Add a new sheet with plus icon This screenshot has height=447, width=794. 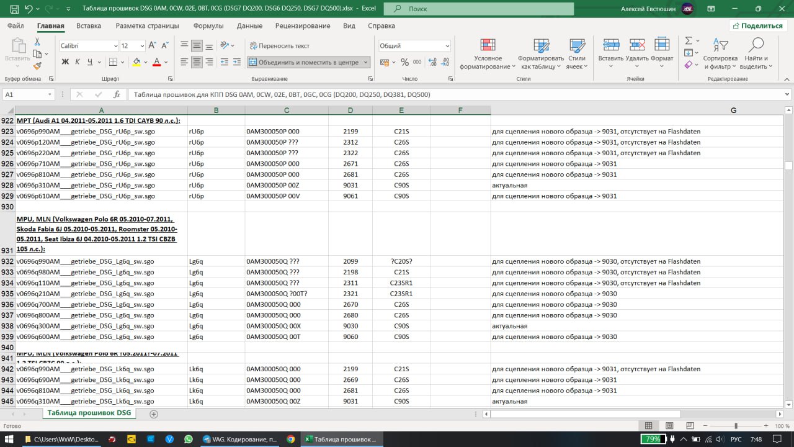[x=154, y=413]
